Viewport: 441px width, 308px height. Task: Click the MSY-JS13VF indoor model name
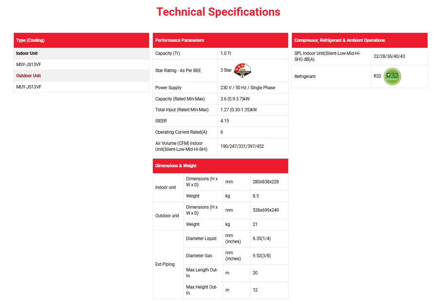(x=29, y=65)
